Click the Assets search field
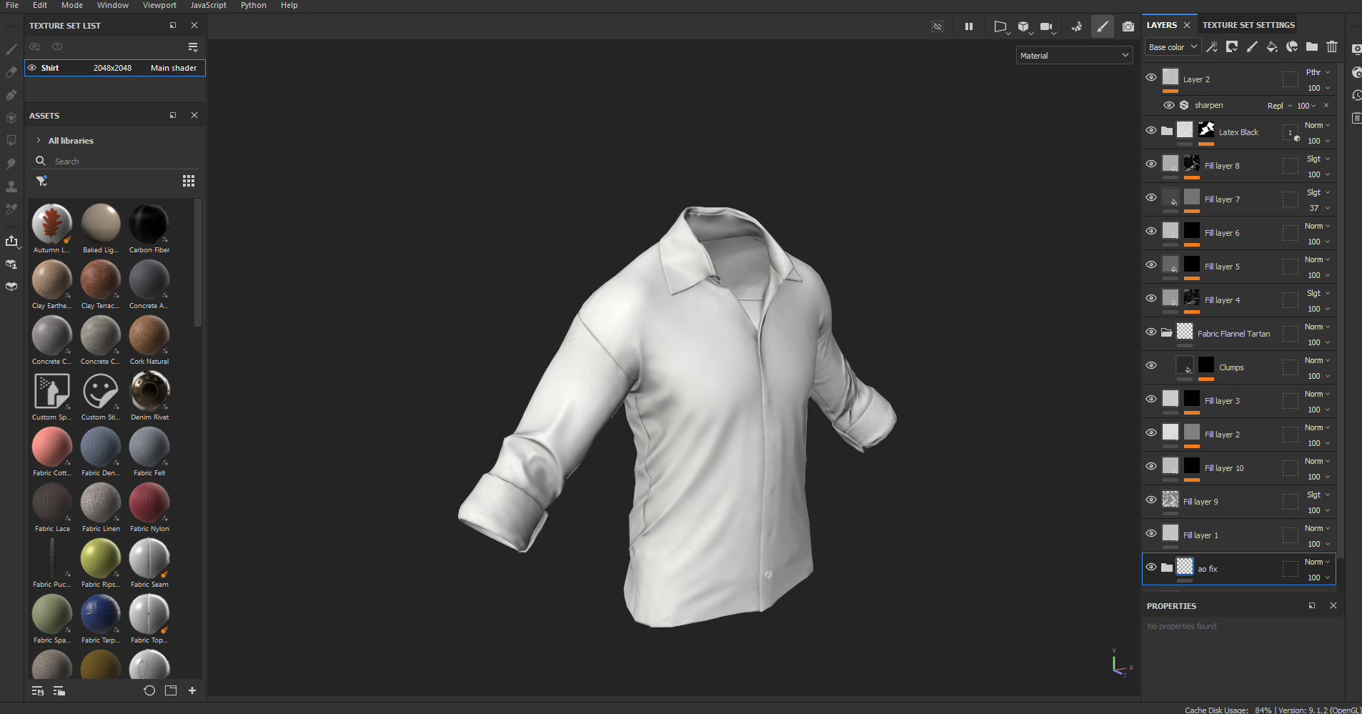This screenshot has width=1362, height=714. pos(114,162)
